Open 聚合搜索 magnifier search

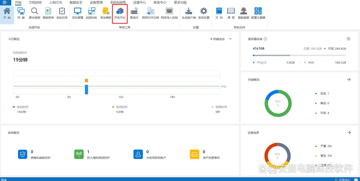point(34,13)
